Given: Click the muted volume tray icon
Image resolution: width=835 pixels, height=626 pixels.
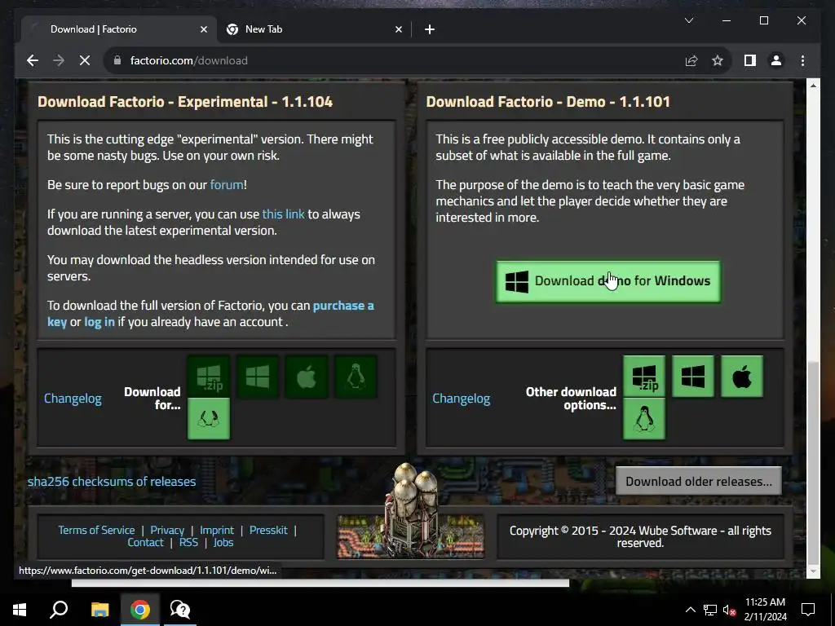Looking at the screenshot, I should 730,610.
